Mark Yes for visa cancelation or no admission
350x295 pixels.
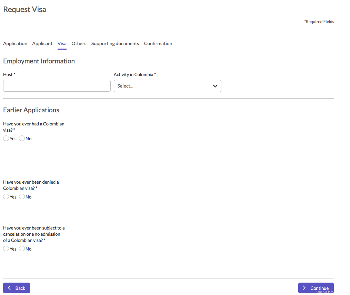click(x=6, y=249)
